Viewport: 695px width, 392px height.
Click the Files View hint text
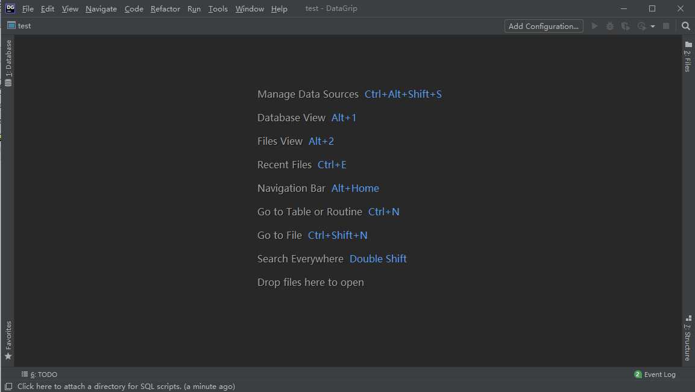pyautogui.click(x=280, y=142)
